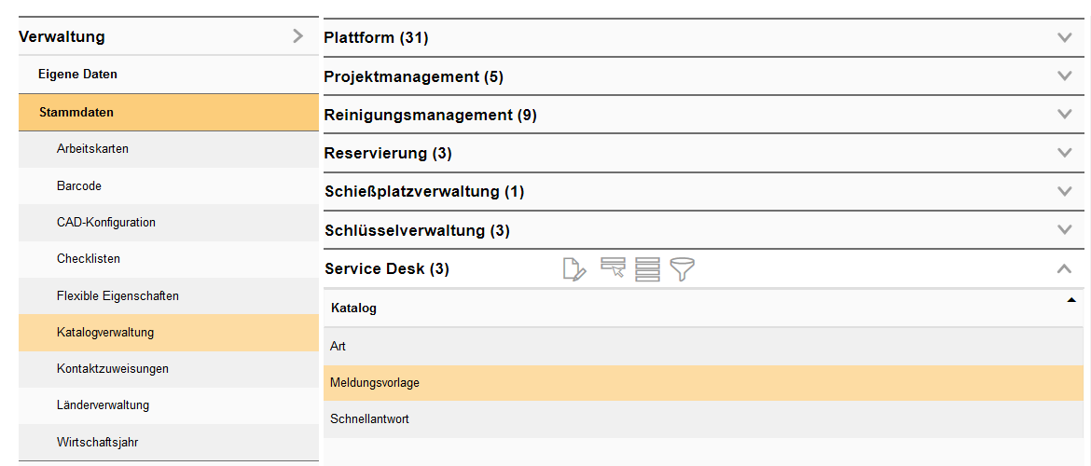The width and height of the screenshot is (1091, 466).
Task: Click the edit document pencil icon
Action: click(574, 269)
